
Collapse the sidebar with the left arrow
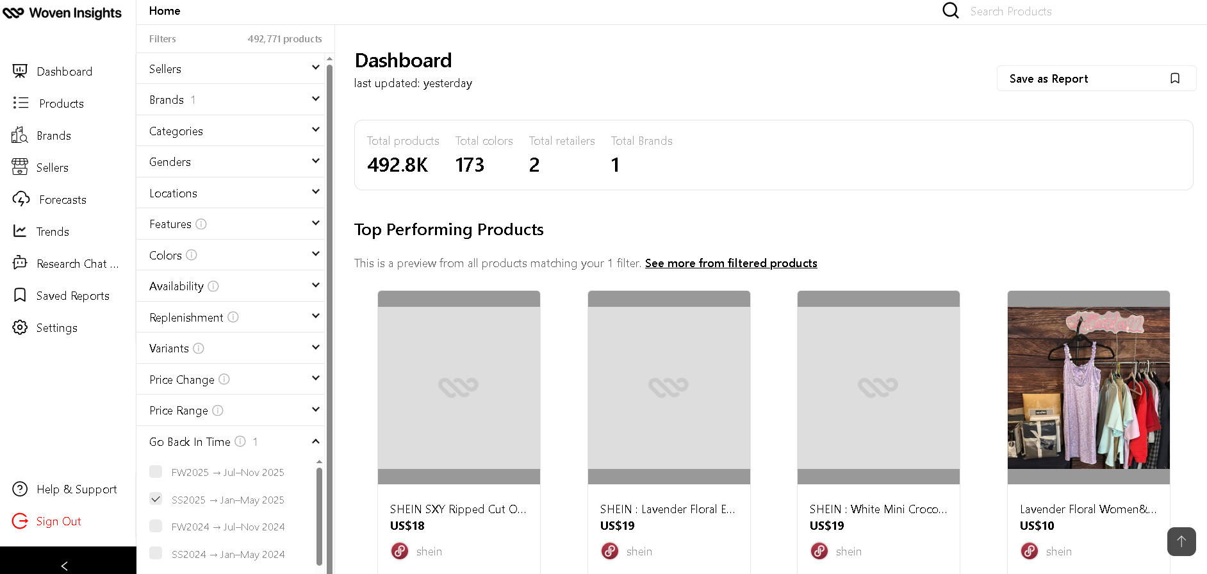point(64,565)
